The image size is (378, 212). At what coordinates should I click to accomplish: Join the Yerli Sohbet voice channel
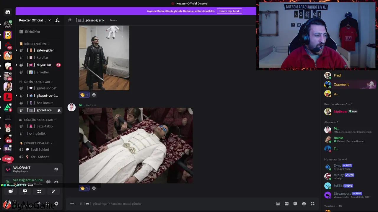(x=40, y=157)
